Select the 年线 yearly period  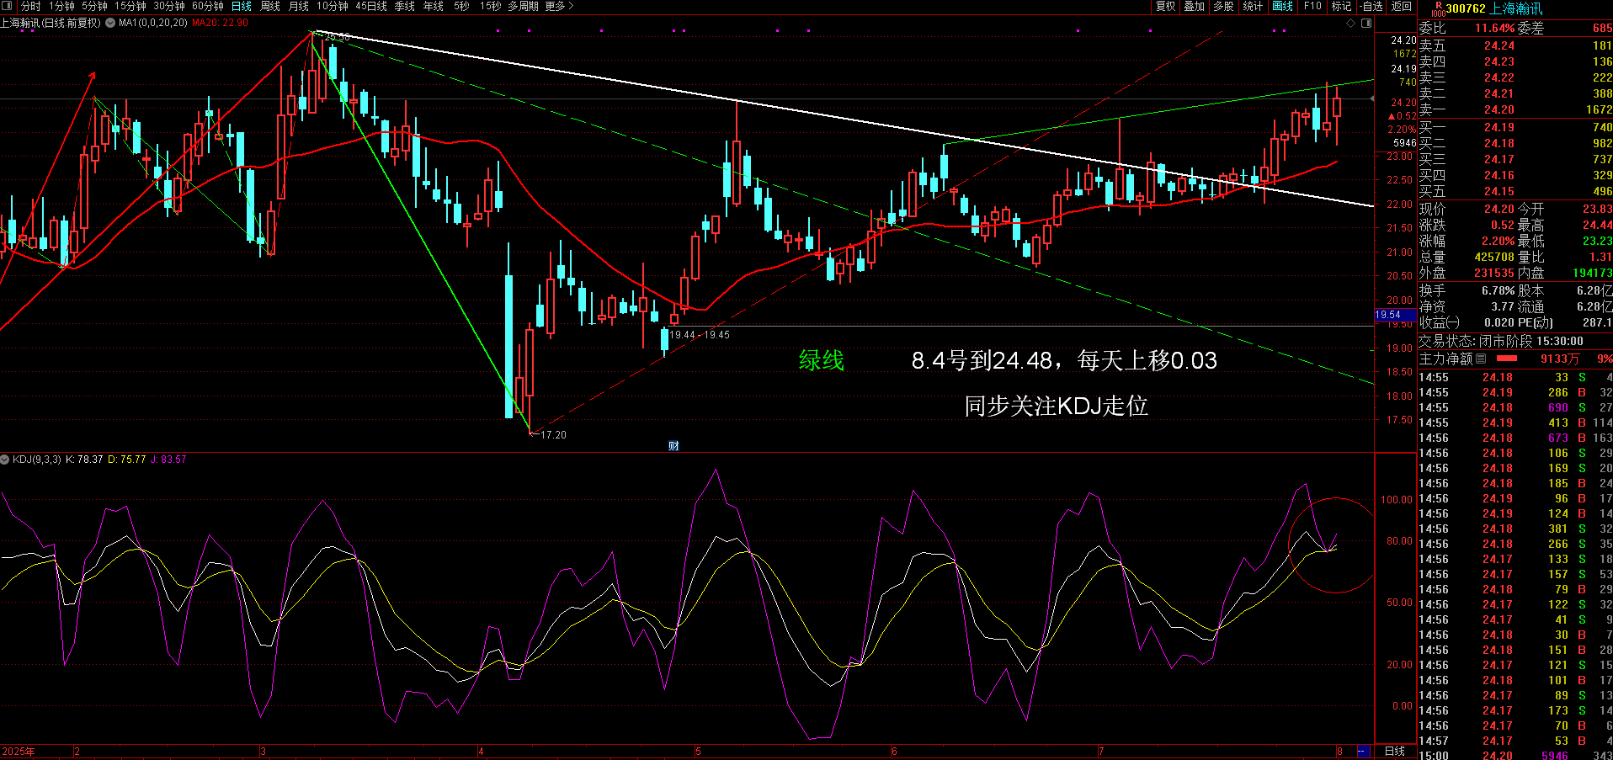pyautogui.click(x=433, y=6)
